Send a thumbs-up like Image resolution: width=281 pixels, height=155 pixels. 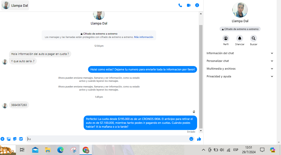tap(199, 139)
